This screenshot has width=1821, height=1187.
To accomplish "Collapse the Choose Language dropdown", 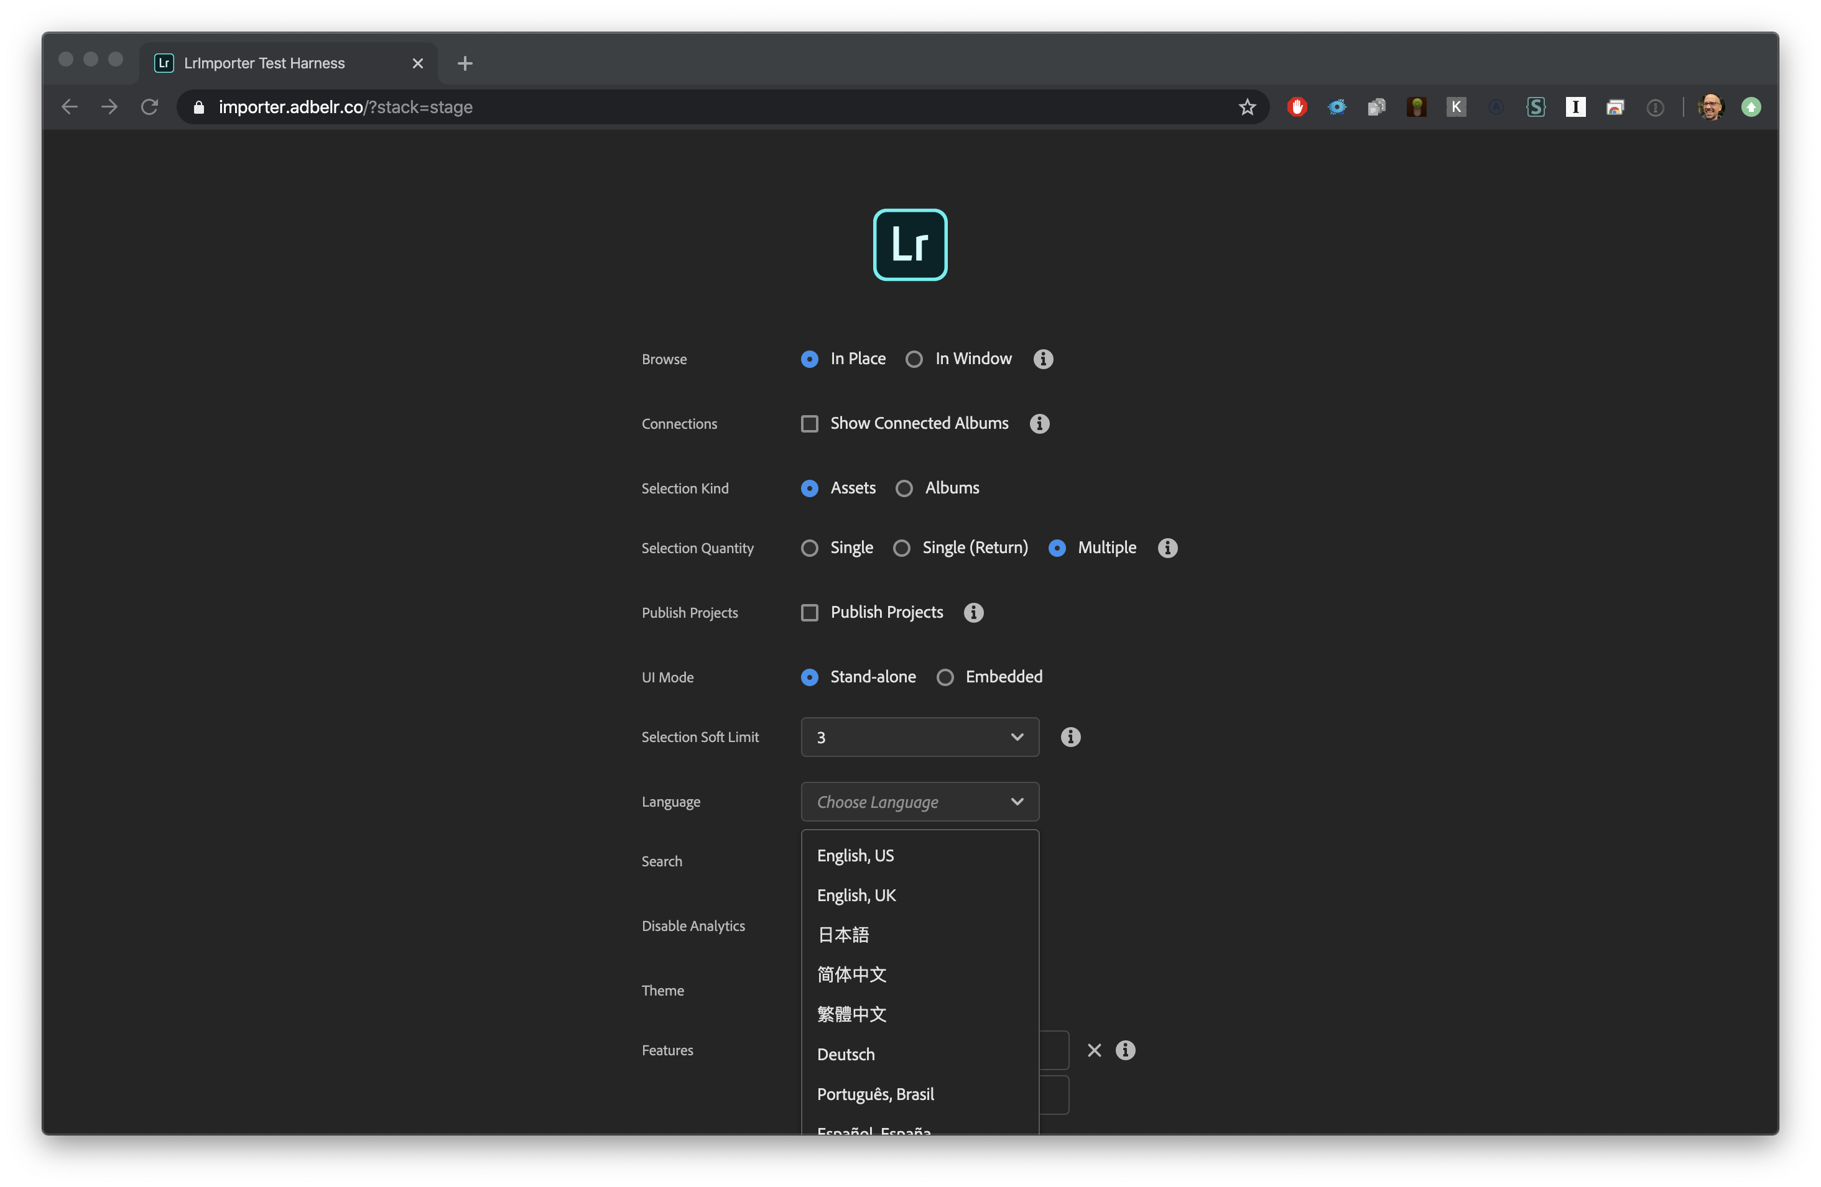I will pyautogui.click(x=920, y=802).
